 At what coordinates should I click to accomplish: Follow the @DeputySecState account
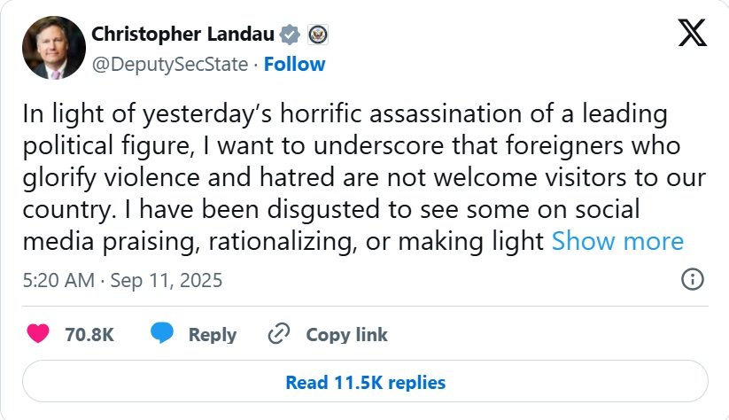pyautogui.click(x=294, y=64)
